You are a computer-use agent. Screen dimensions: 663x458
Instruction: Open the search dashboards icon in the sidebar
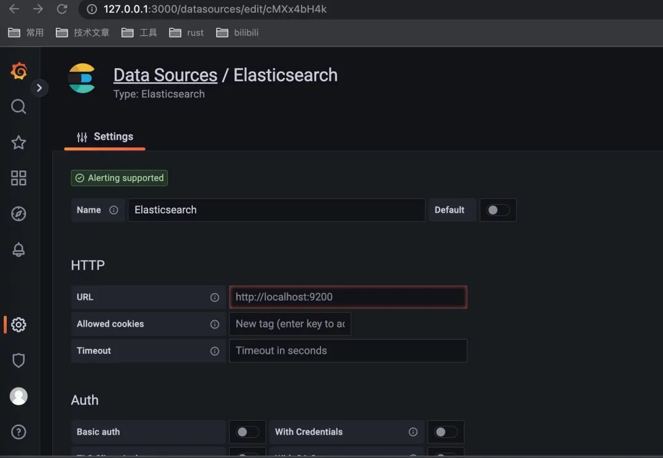(18, 106)
